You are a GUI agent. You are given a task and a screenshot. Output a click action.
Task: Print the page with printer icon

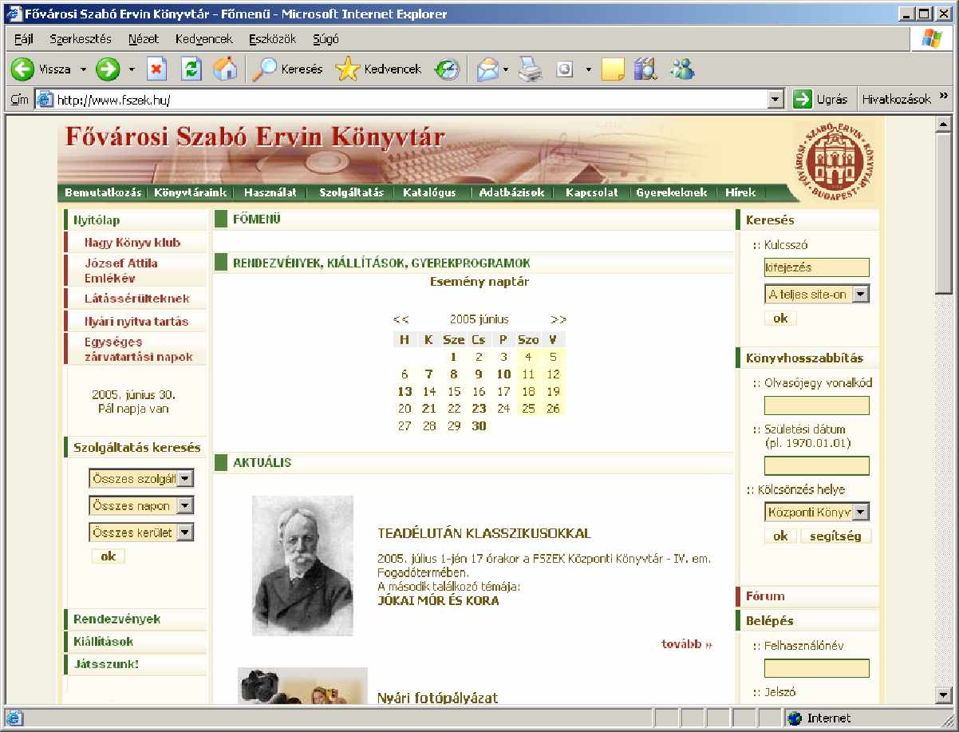coord(530,69)
